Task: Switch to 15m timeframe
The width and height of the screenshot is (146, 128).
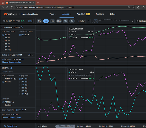Action: (x=52, y=21)
